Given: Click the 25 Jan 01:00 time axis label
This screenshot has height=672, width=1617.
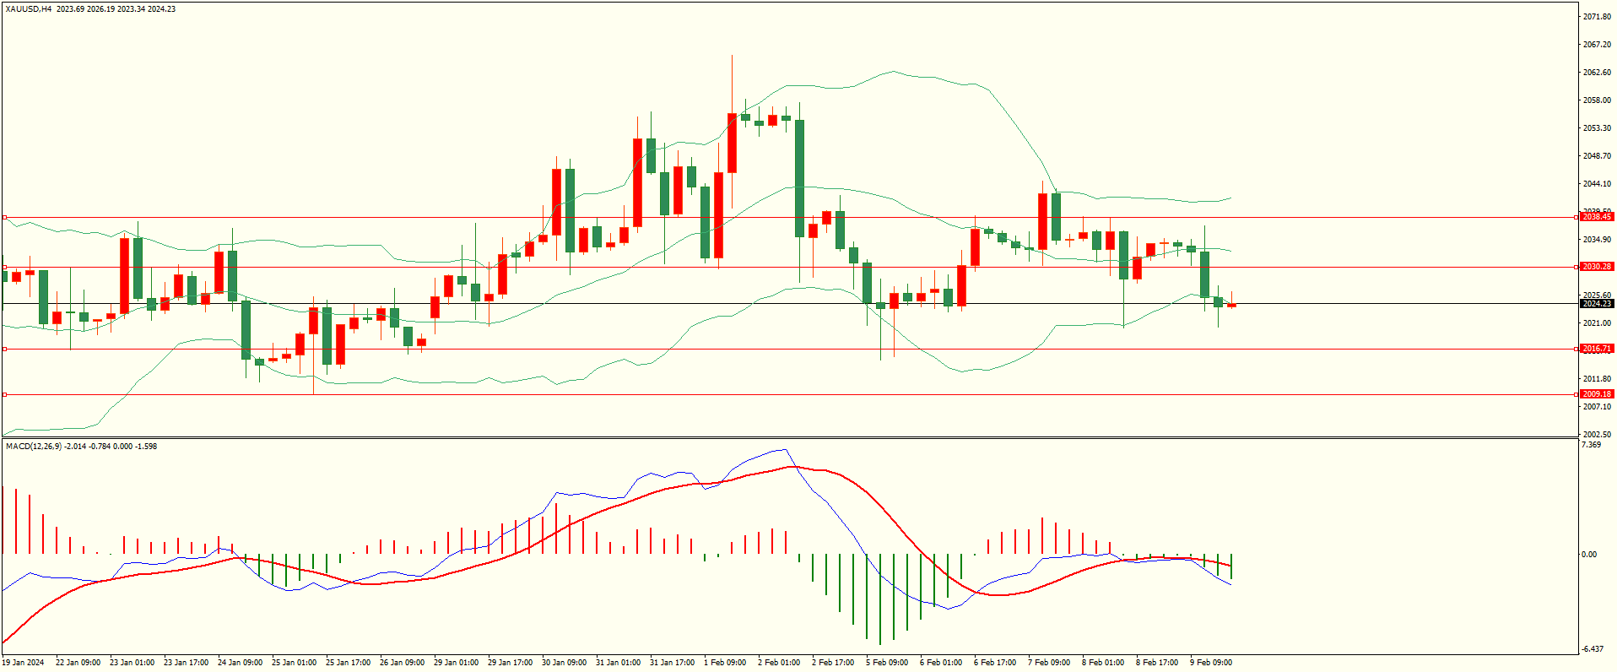Looking at the screenshot, I should [x=294, y=663].
